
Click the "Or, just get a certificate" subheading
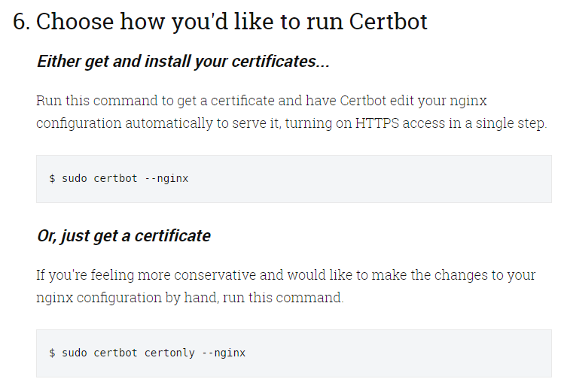[123, 235]
